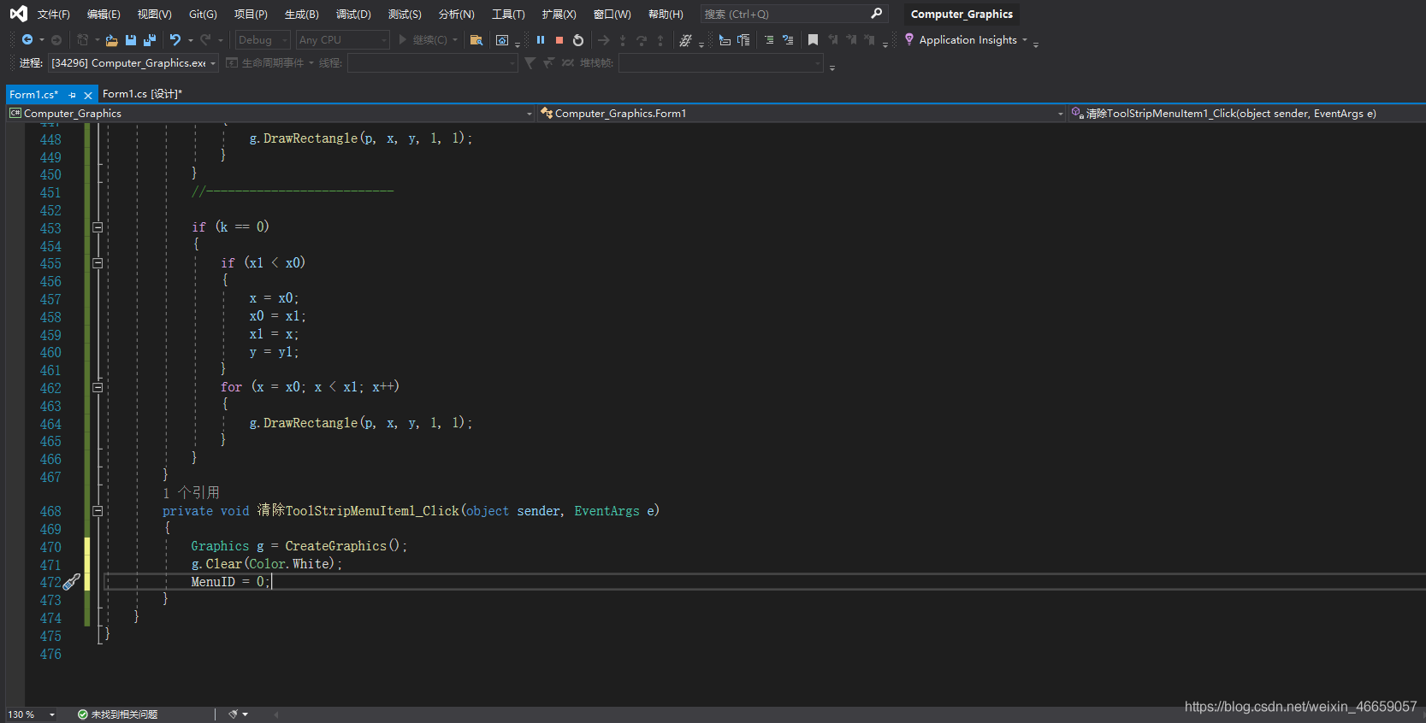This screenshot has height=723, width=1426.
Task: Click the navigate forward arrow icon
Action: pos(56,40)
